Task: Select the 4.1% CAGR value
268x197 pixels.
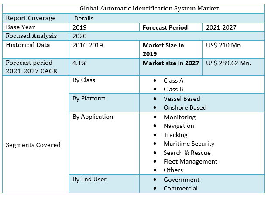Action: 79,63
